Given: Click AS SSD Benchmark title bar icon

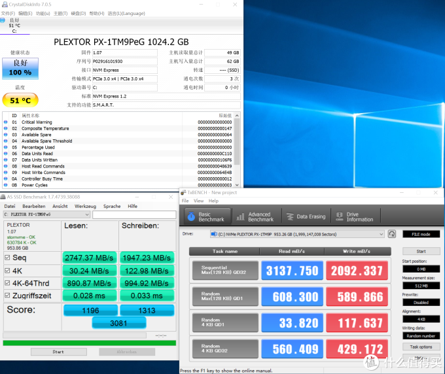Looking at the screenshot, I should [x=3, y=197].
